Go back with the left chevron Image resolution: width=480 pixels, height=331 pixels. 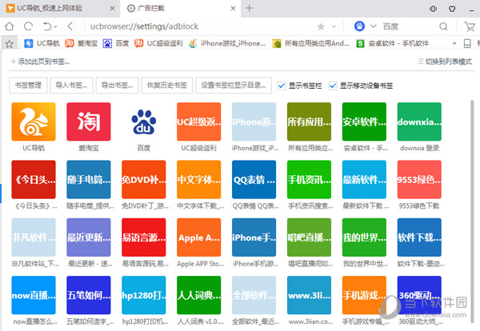70,26
